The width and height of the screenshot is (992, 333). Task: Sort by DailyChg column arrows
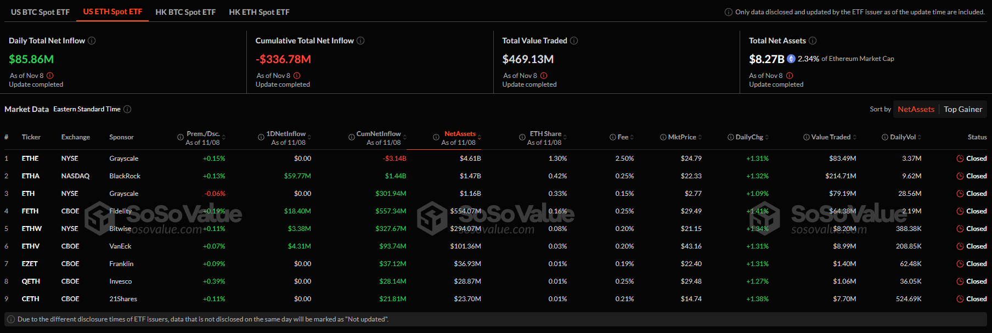tap(767, 137)
